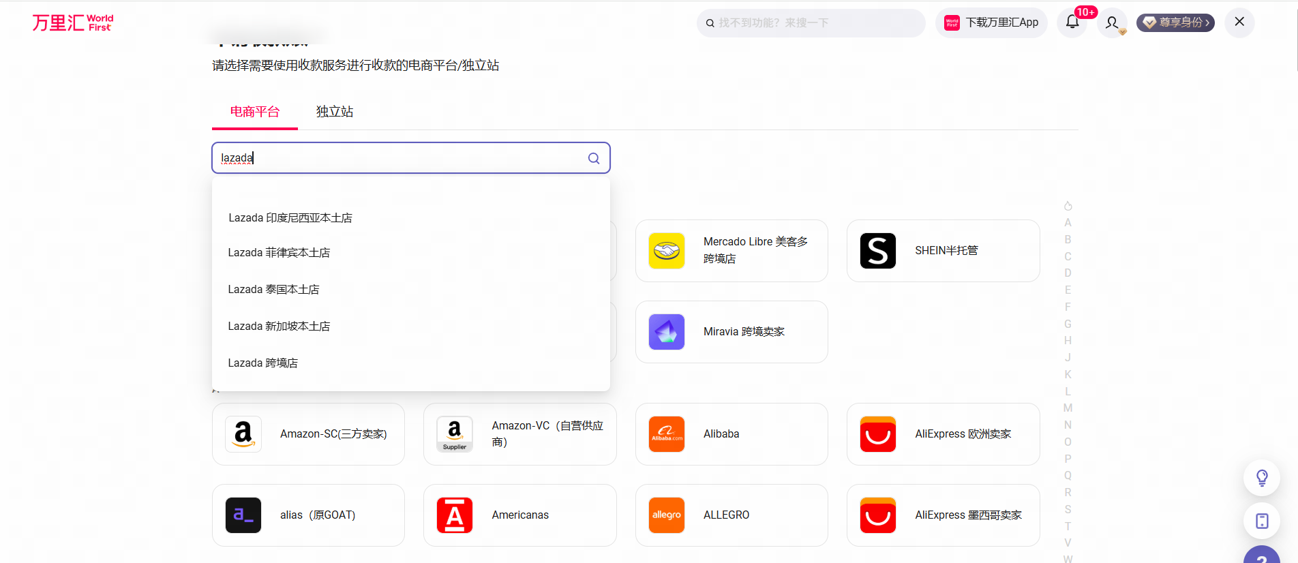1298x563 pixels.
Task: Pick Lazada 跨境店 from dropdown list
Action: [262, 363]
